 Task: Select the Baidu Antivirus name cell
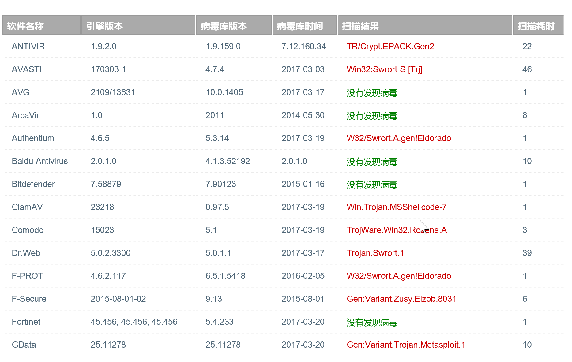(40, 161)
